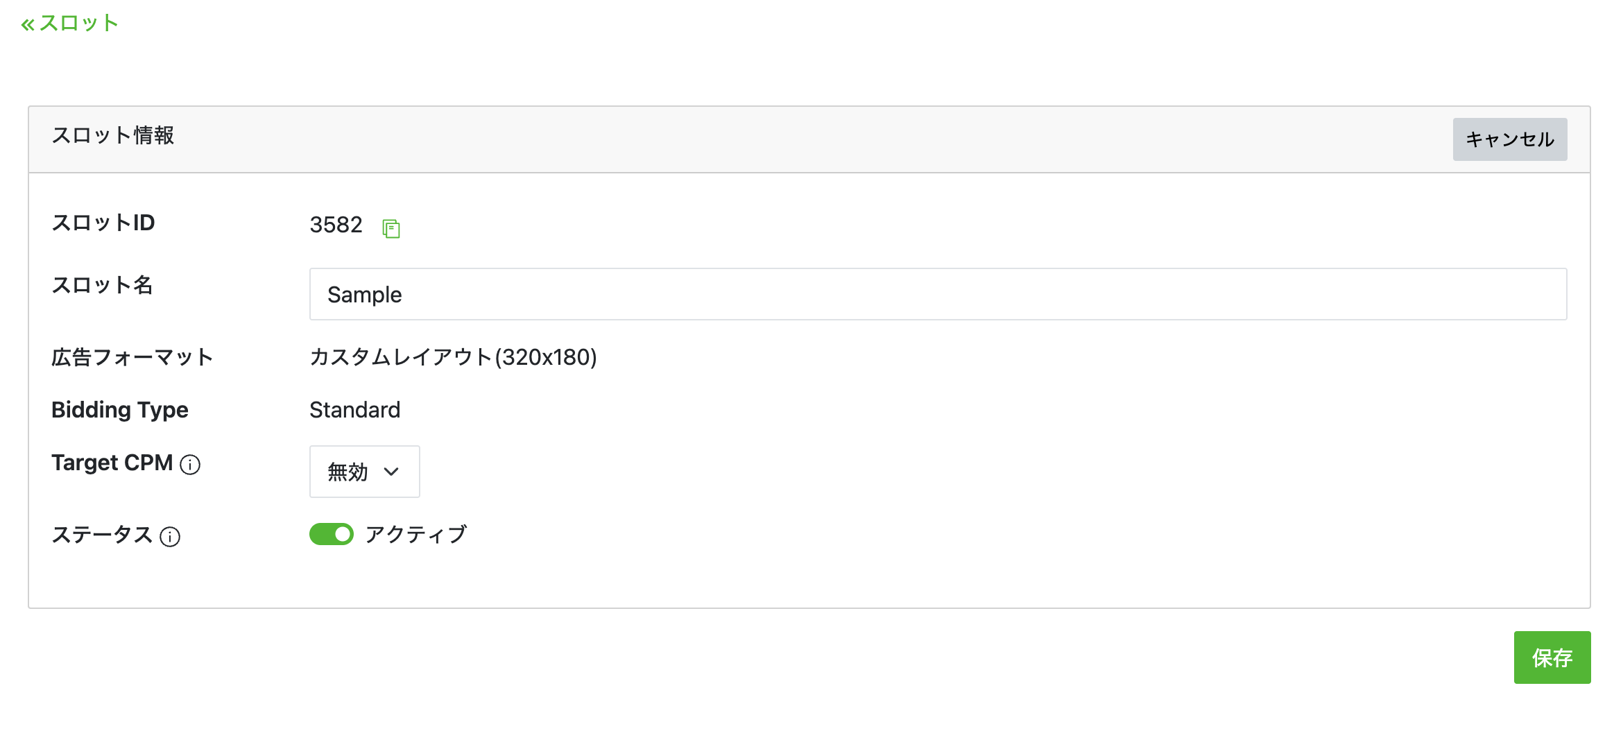This screenshot has width=1605, height=731.
Task: Click the Target CPM label
Action: pos(112,463)
